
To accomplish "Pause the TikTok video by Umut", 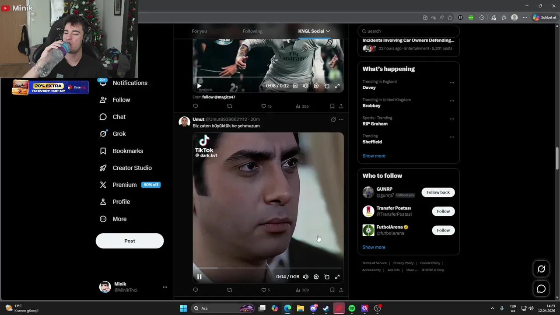I will (199, 276).
